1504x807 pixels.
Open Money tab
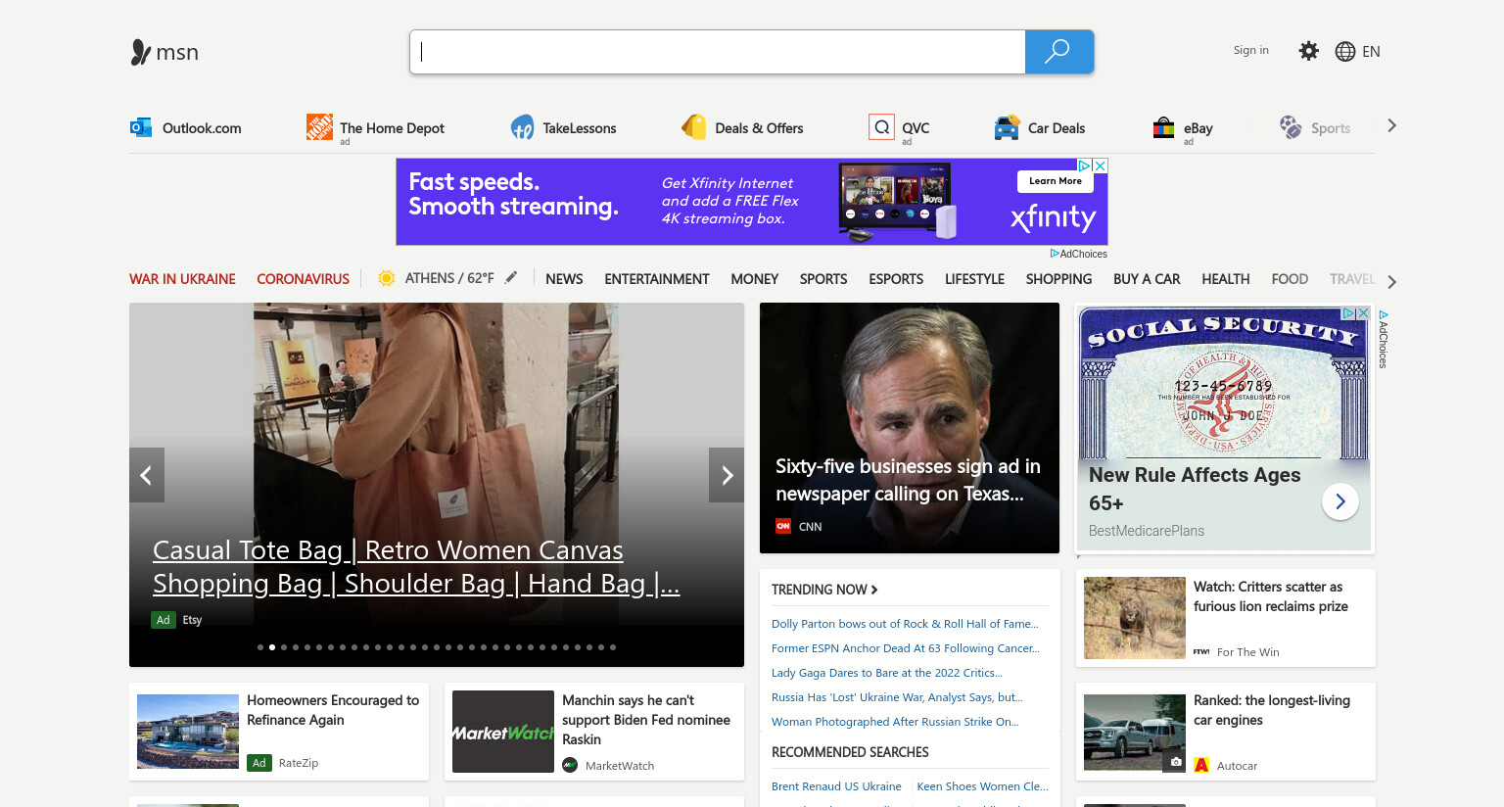[x=755, y=279]
